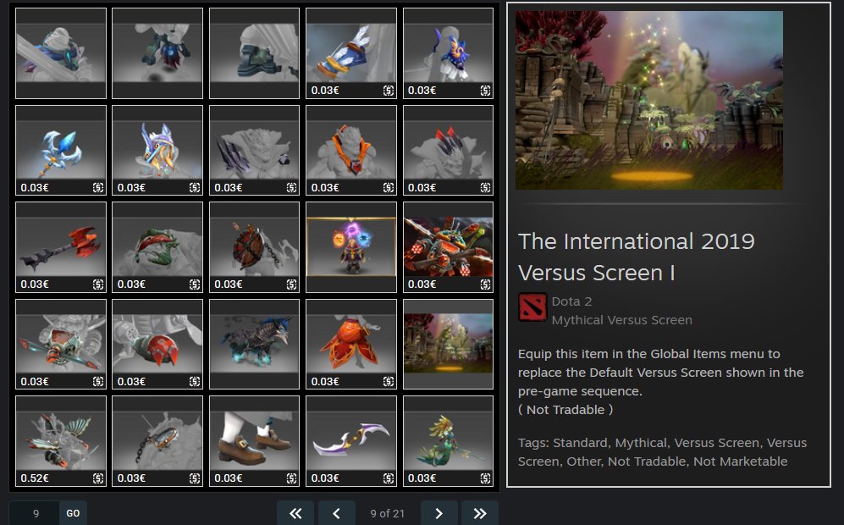Click the red Dota 2 game logo

532,307
